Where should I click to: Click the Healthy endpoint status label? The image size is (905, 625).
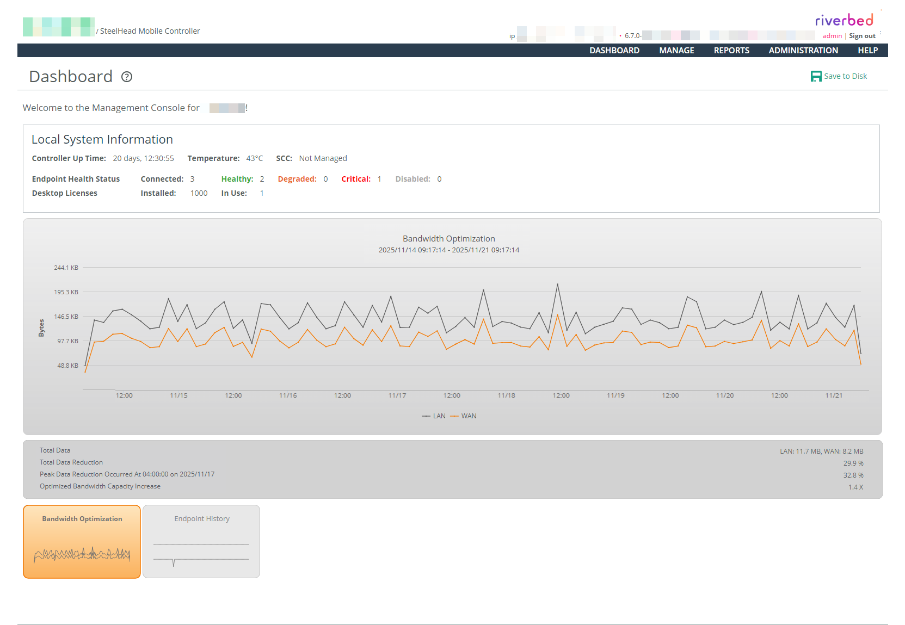coord(237,179)
